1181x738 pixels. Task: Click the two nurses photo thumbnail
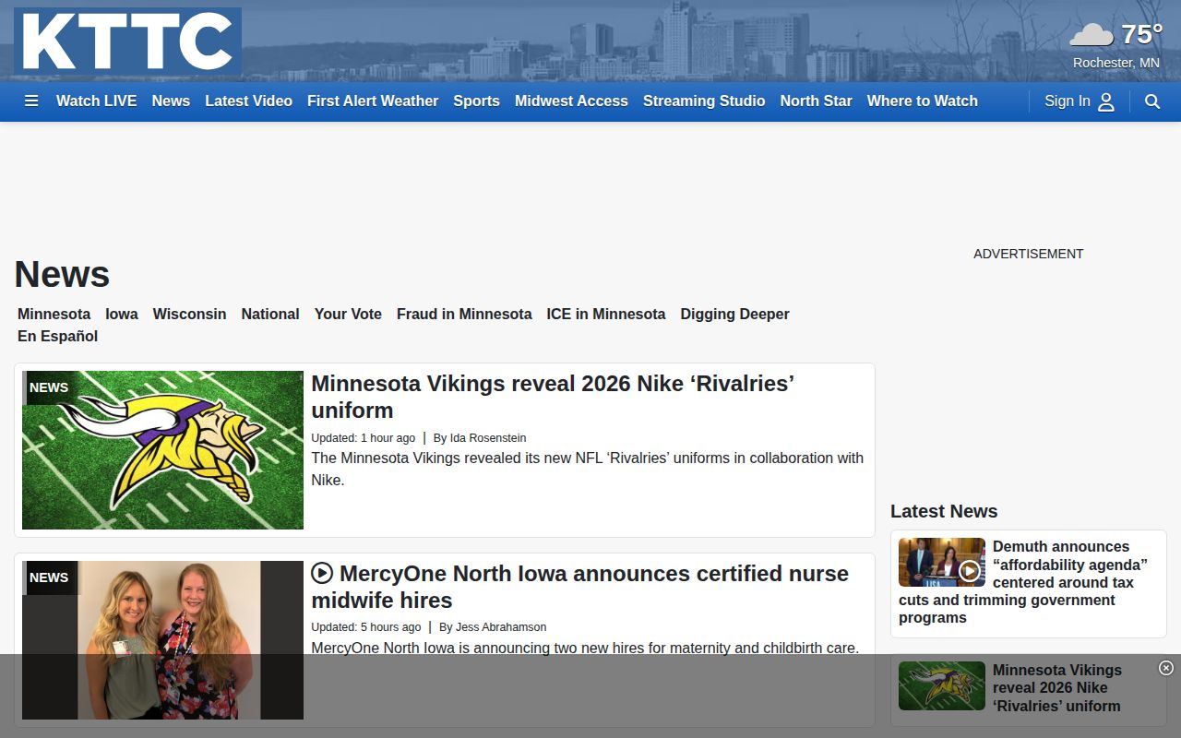[162, 640]
